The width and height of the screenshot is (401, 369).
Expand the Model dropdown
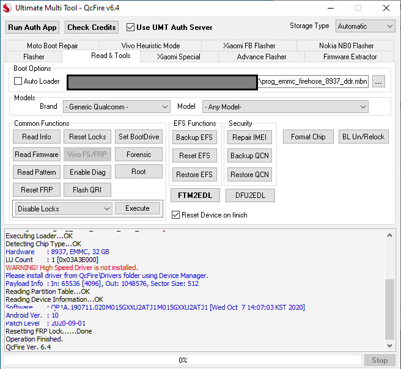point(285,106)
